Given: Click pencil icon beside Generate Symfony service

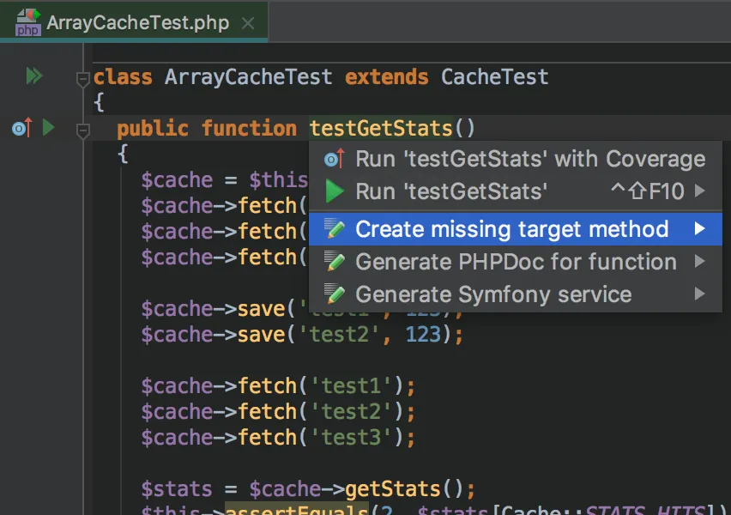Looking at the screenshot, I should (x=335, y=294).
